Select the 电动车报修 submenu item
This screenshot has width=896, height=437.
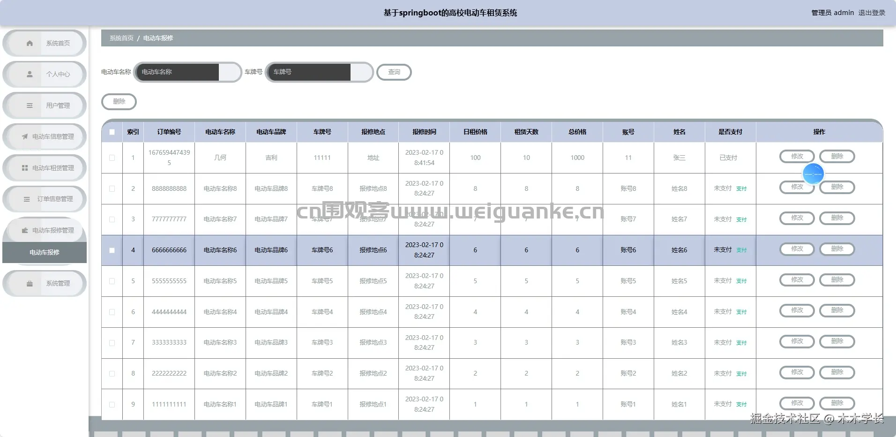point(45,252)
